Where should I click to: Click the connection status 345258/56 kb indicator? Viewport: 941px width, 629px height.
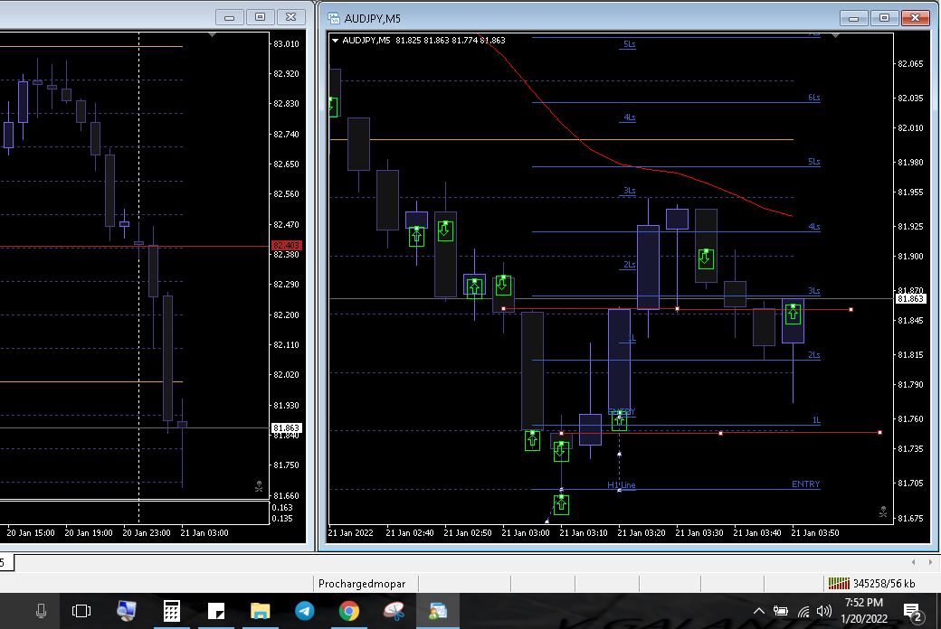(872, 584)
